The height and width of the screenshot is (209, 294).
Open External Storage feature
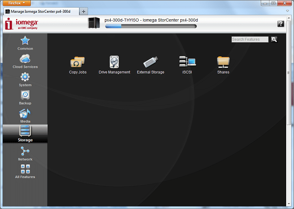tap(150, 65)
